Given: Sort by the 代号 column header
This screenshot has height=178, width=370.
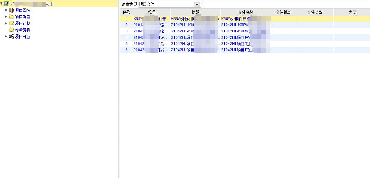Looking at the screenshot, I should [x=151, y=12].
